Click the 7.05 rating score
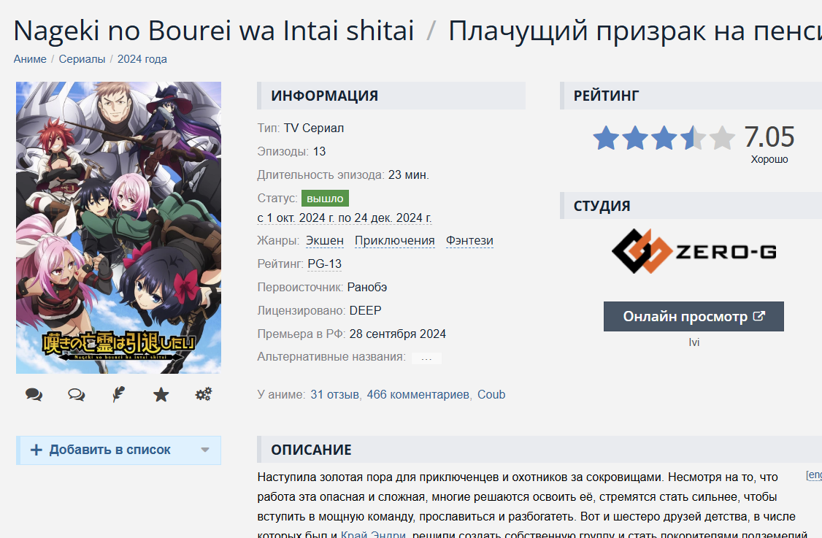This screenshot has height=538, width=822. (769, 137)
